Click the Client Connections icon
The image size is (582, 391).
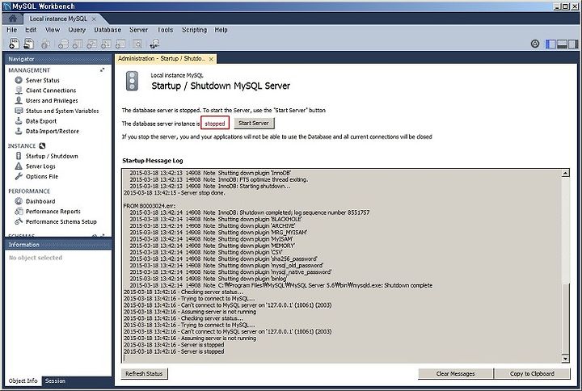pyautogui.click(x=19, y=90)
